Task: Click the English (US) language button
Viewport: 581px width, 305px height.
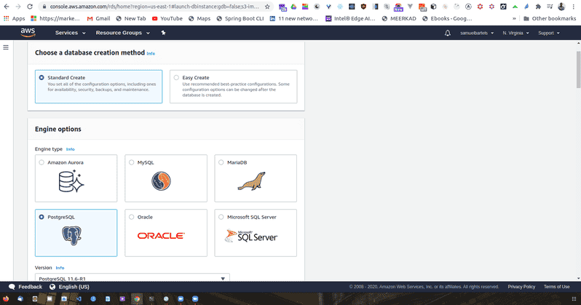Action: coord(69,287)
